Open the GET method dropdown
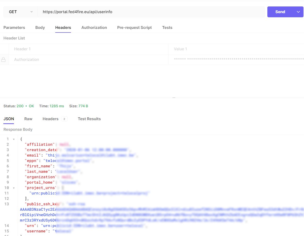Image resolution: width=304 pixels, height=236 pixels. [20, 12]
